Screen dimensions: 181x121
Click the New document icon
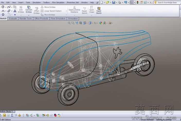point(102,2)
